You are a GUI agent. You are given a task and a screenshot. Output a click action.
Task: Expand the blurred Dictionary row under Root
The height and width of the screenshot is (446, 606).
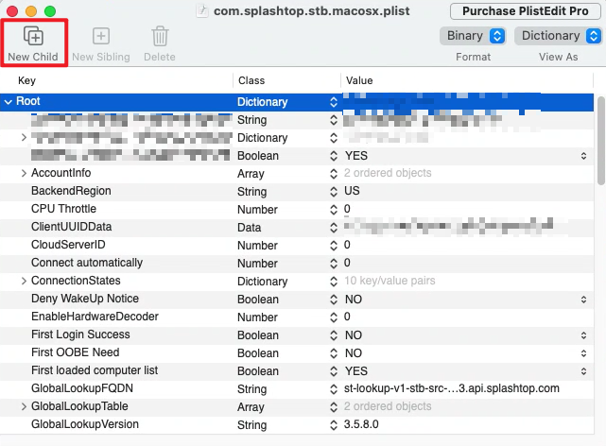[x=24, y=137]
